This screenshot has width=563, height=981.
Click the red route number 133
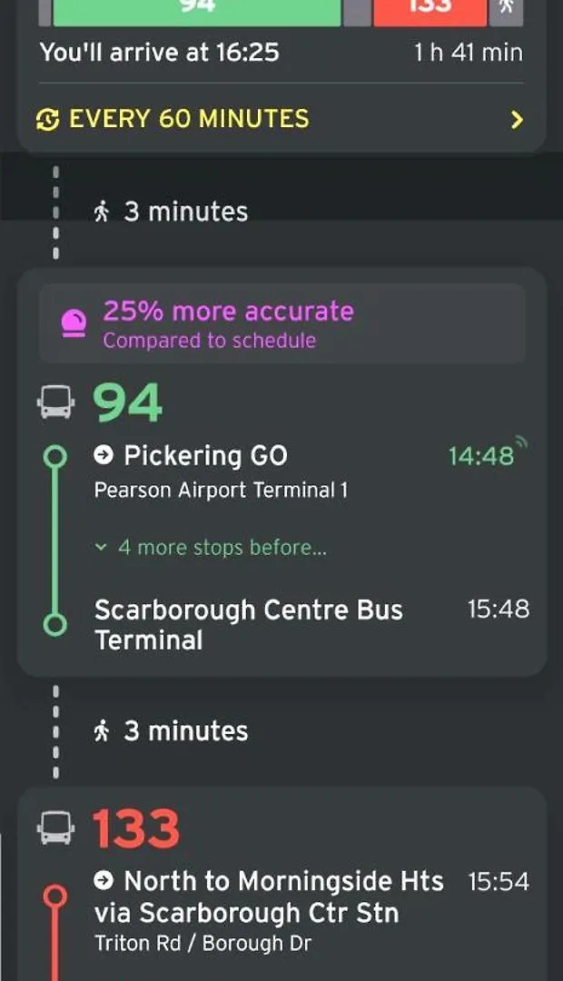click(x=136, y=829)
